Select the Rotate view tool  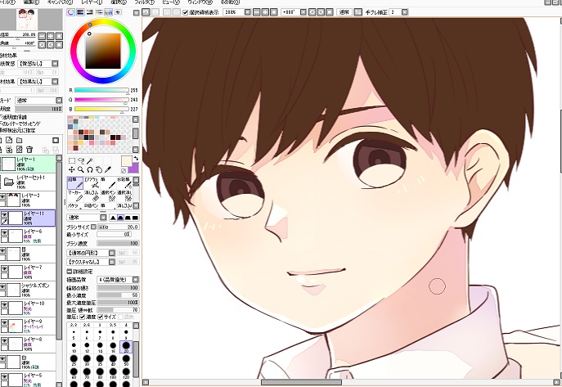coord(90,169)
